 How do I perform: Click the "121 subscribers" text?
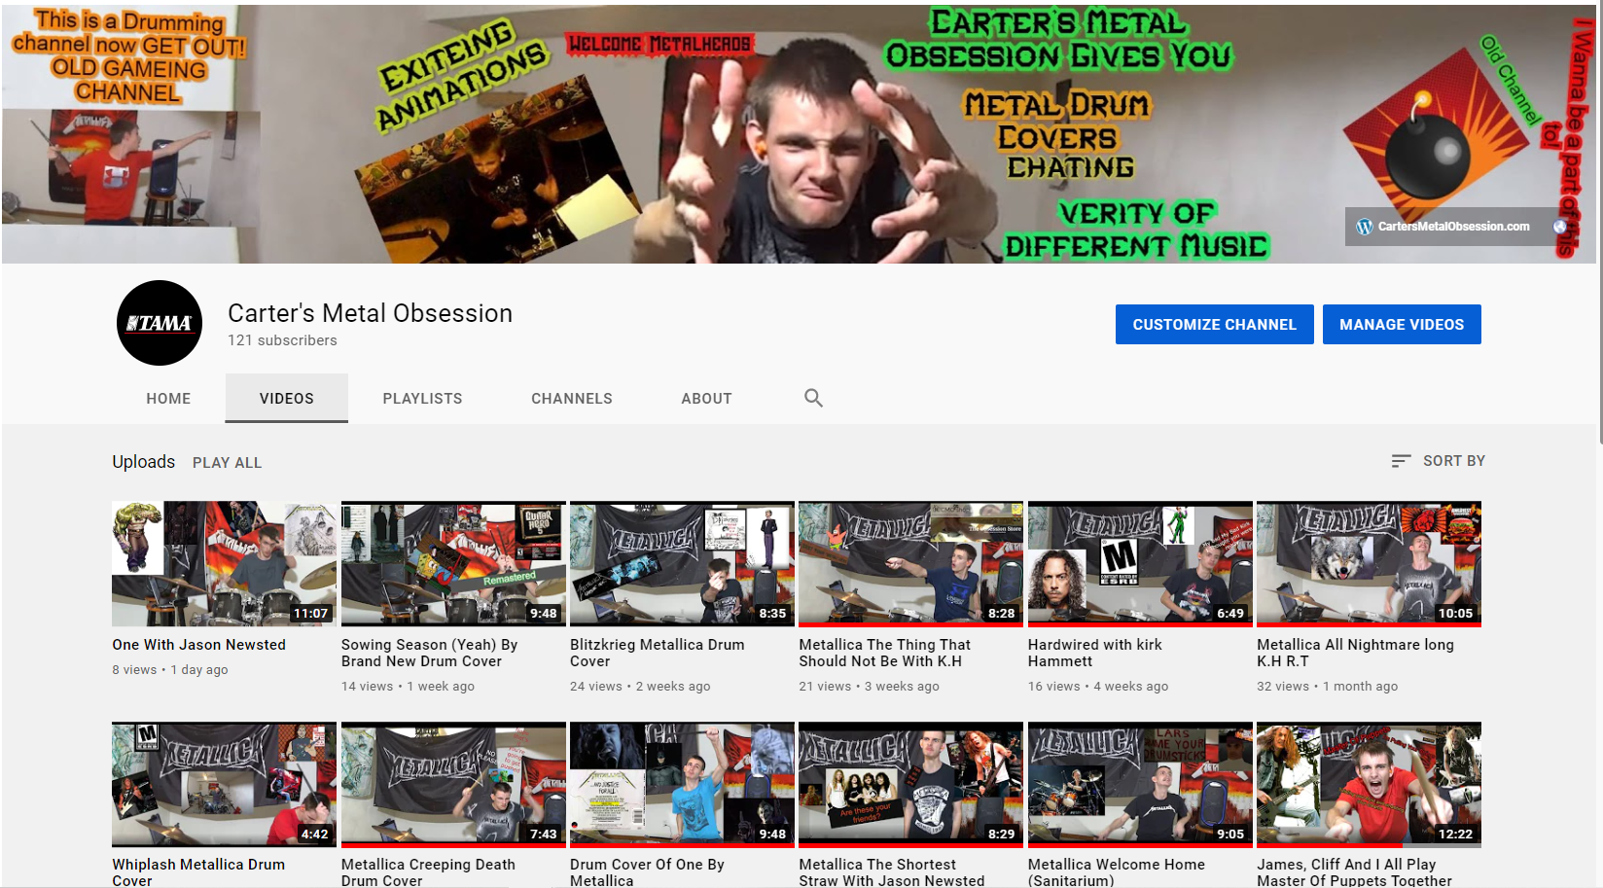[282, 340]
